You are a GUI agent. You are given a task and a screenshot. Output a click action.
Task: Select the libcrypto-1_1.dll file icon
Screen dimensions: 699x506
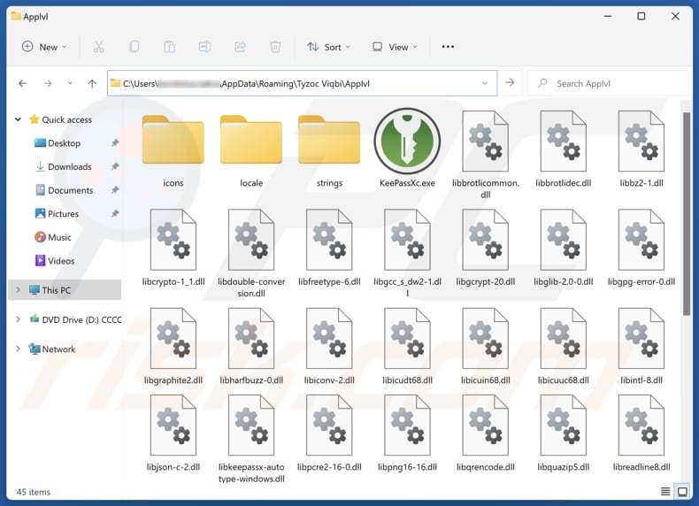pyautogui.click(x=173, y=240)
